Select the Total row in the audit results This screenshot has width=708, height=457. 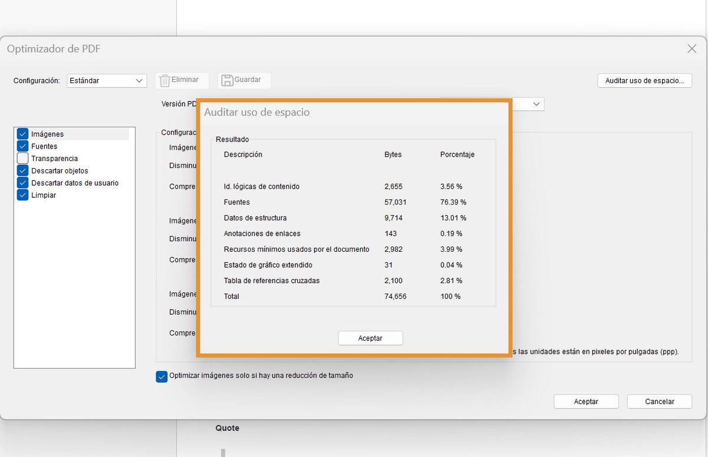tap(295, 297)
